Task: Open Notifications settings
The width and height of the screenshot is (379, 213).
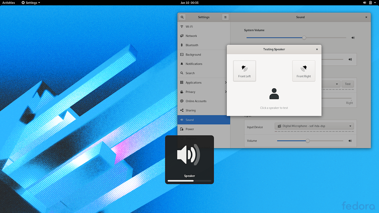Action: 204,64
